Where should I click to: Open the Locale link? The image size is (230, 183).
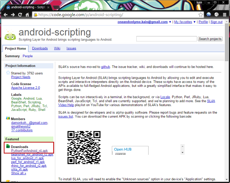[165, 97]
